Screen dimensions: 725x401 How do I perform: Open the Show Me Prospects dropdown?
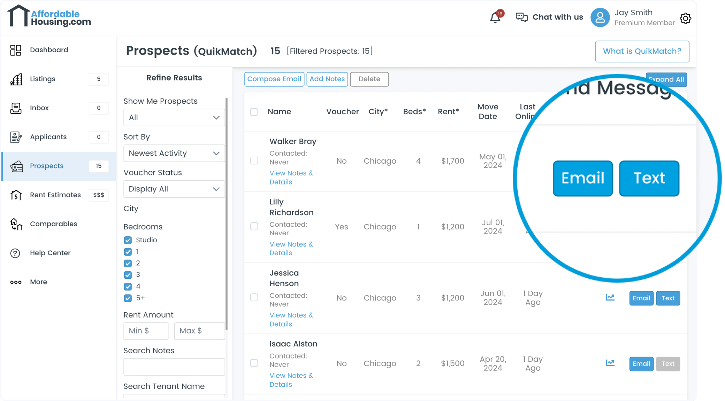(x=174, y=118)
